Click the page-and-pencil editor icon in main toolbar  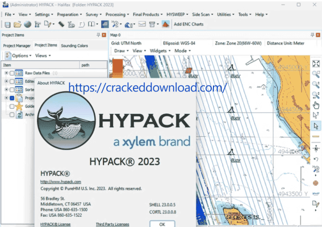tap(48, 24)
